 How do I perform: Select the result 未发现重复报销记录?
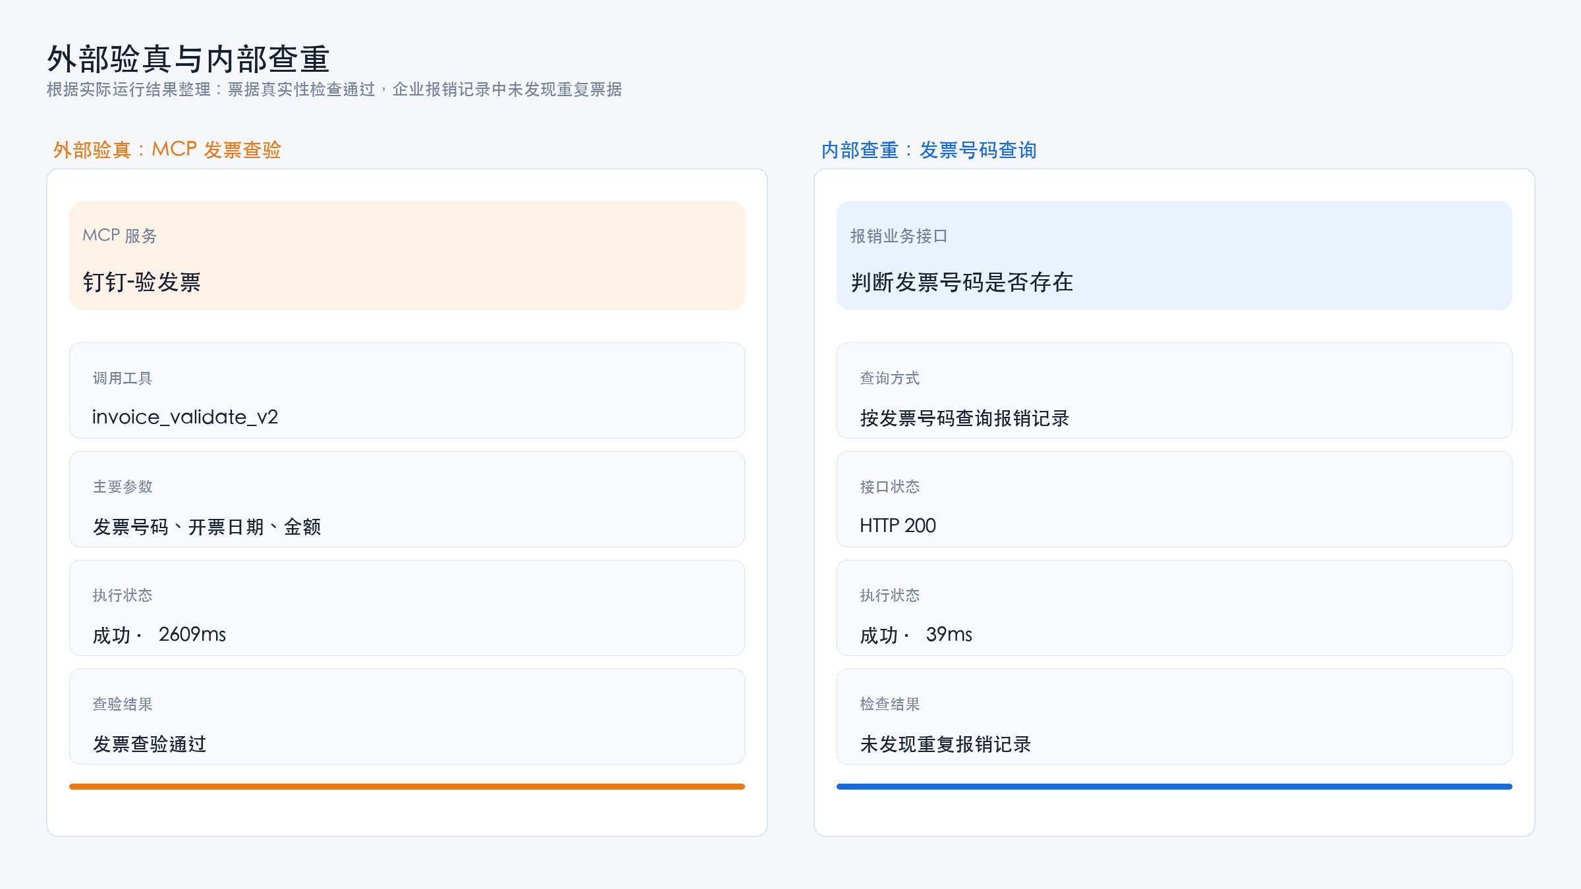(x=945, y=744)
